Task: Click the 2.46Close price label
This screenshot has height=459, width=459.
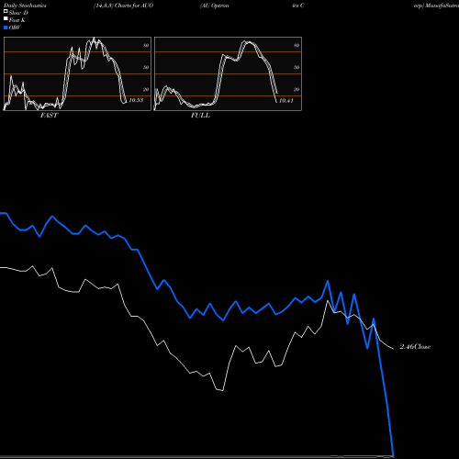Action: click(x=415, y=347)
